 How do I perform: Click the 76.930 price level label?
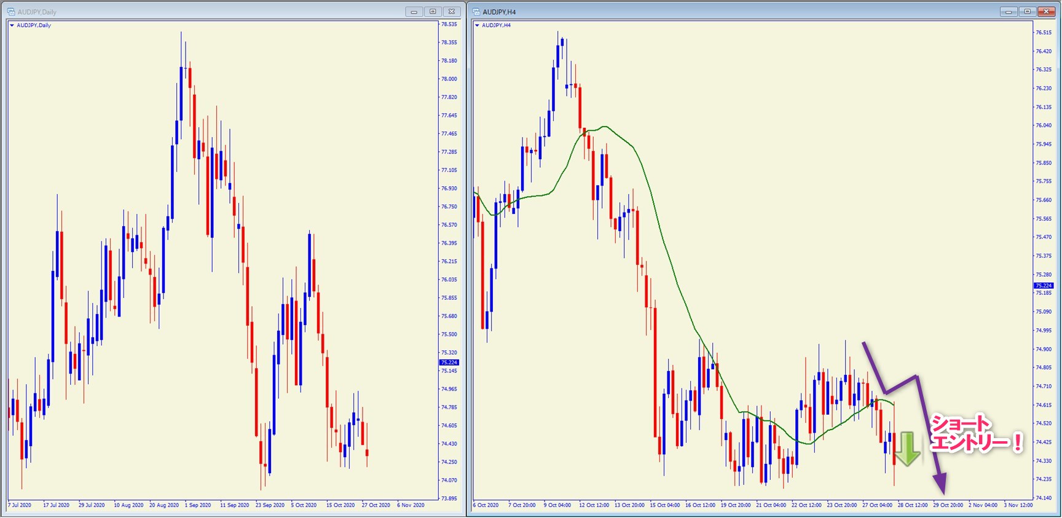coord(449,189)
